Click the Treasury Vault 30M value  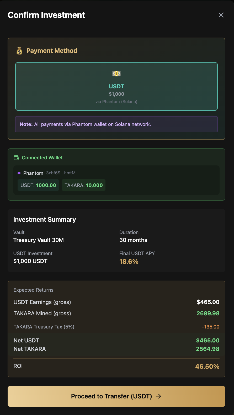point(39,240)
